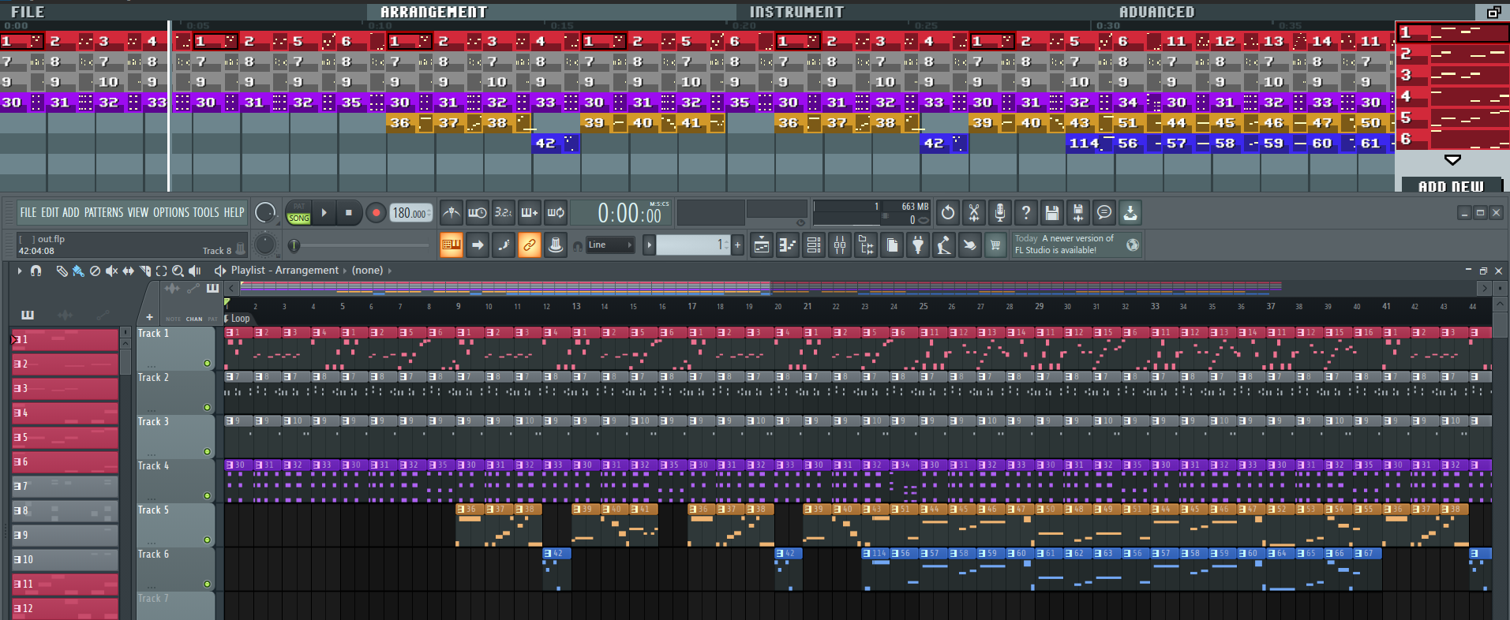Screen dimensions: 1510x620
Task: Click the song position slider handle
Action: click(x=294, y=245)
